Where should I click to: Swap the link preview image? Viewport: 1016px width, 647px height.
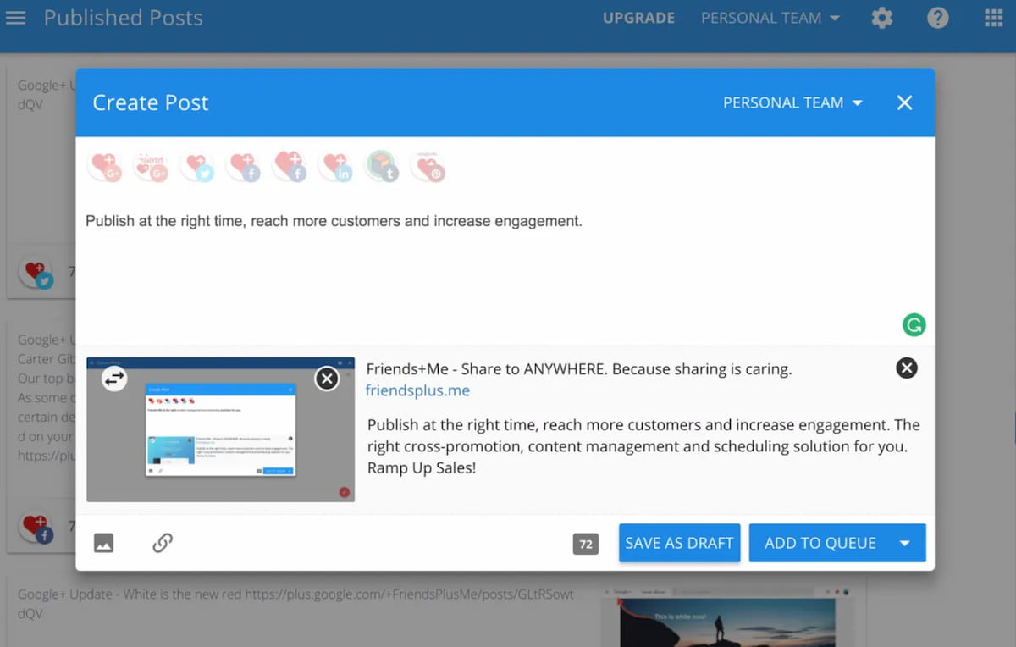(113, 379)
